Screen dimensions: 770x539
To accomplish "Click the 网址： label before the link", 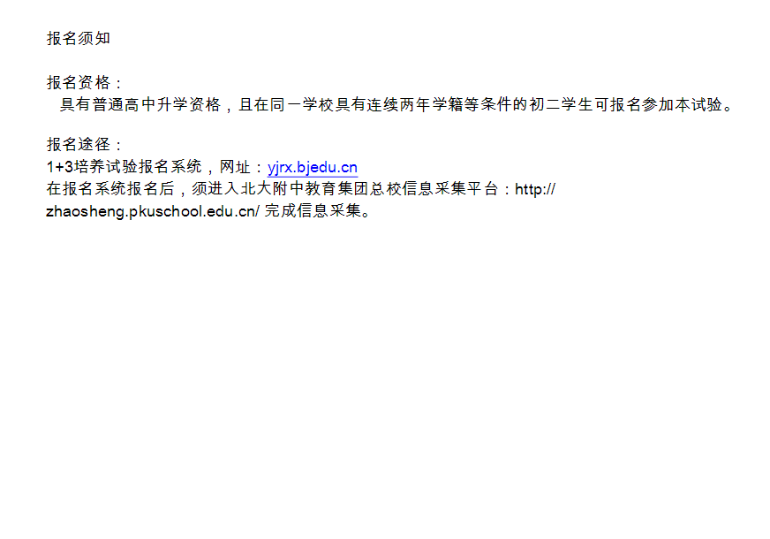I will point(241,167).
